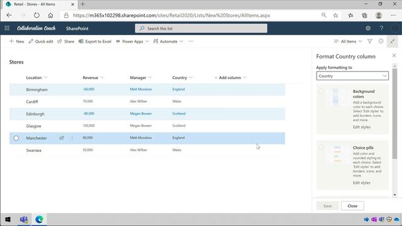The image size is (402, 226).
Task: Open browser collections icon
Action: (364, 15)
